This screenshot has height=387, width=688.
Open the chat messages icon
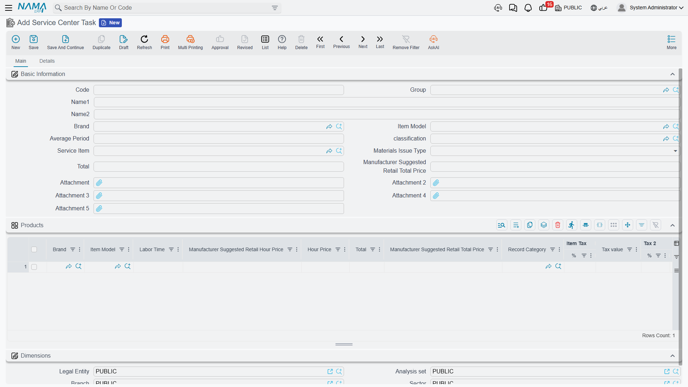point(513,8)
